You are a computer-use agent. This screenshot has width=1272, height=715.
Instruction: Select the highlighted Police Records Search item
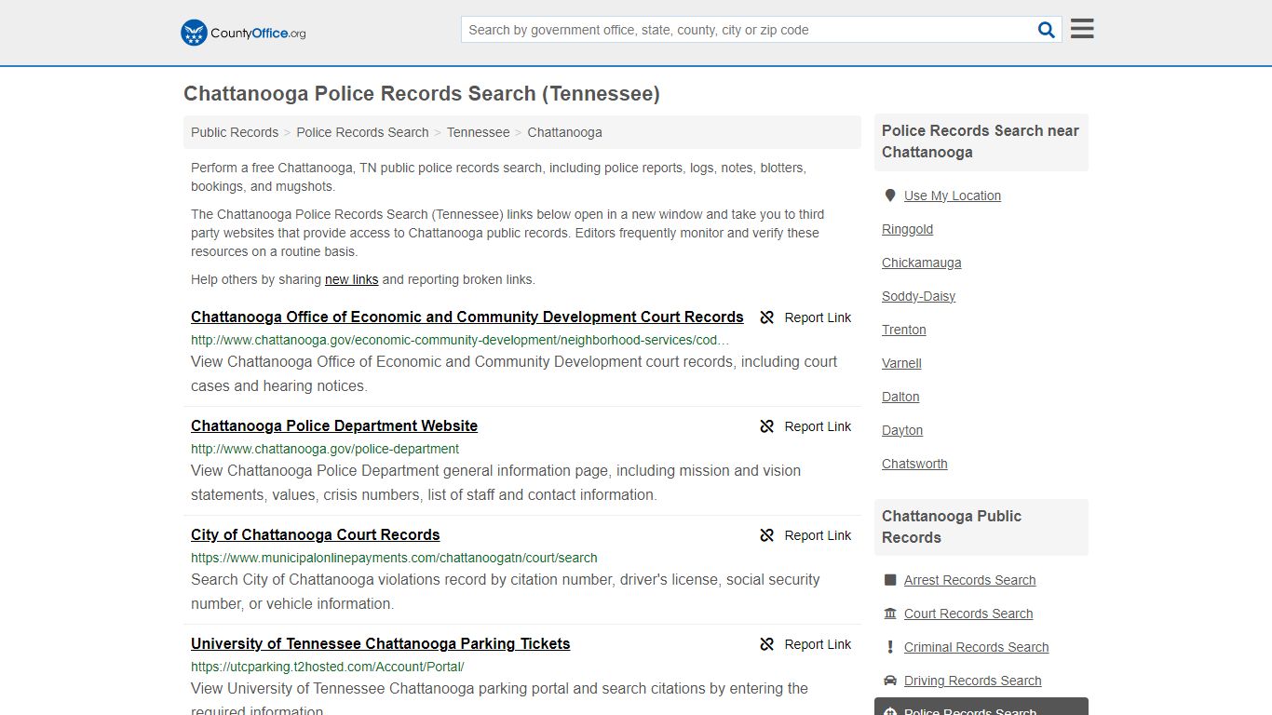click(981, 707)
